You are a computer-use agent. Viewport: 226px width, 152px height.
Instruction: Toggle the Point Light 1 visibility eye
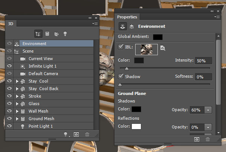tap(9, 126)
